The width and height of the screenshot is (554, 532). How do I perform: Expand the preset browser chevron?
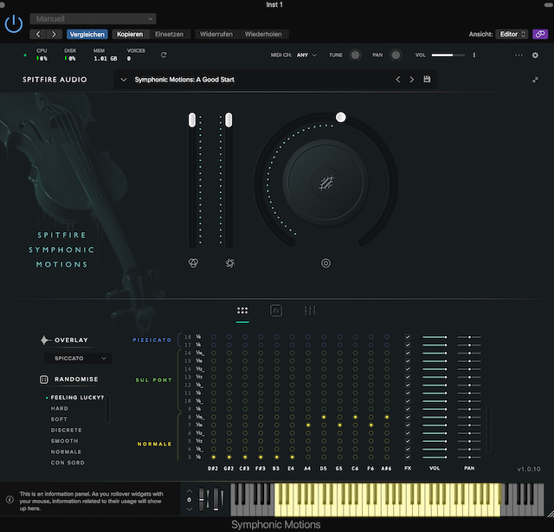pos(124,80)
